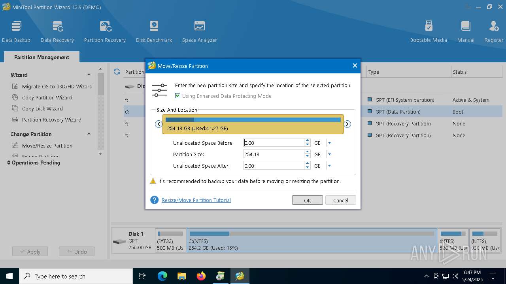Click the Status column header

point(476,72)
